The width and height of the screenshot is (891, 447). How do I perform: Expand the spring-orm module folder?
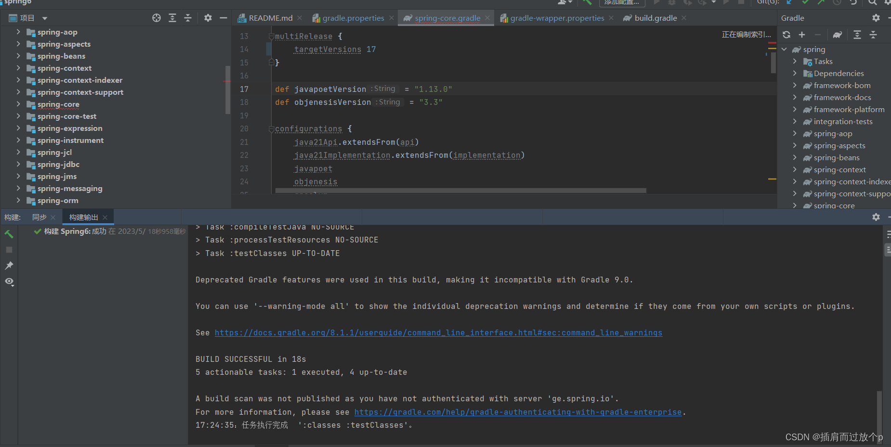[18, 200]
